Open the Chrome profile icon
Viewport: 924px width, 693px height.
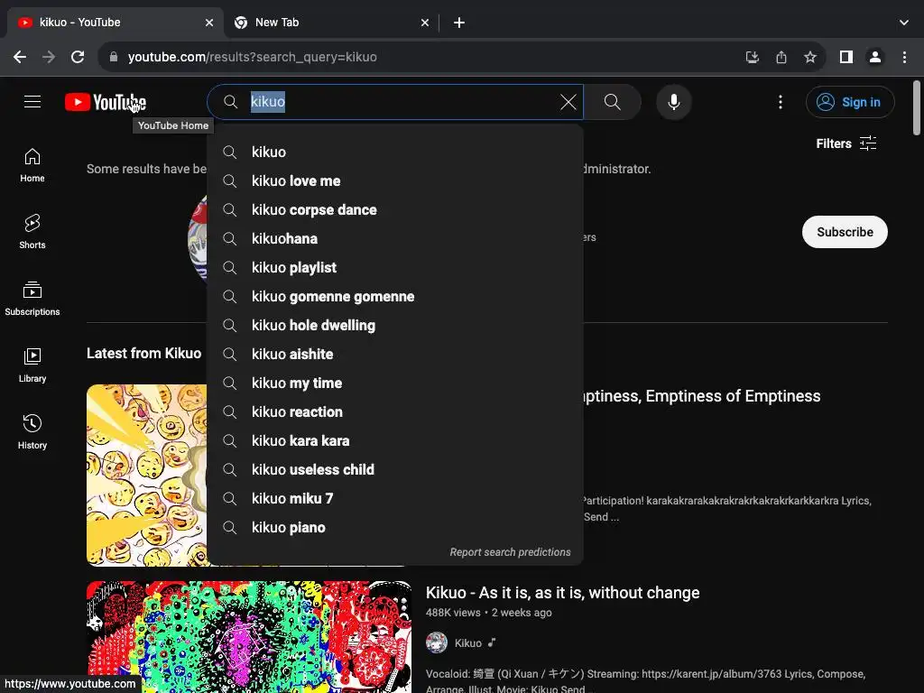point(875,57)
